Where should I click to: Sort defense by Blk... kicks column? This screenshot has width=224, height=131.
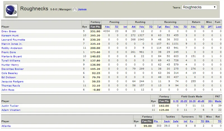pos(209,121)
